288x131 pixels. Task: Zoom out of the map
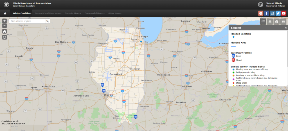(x=4, y=26)
